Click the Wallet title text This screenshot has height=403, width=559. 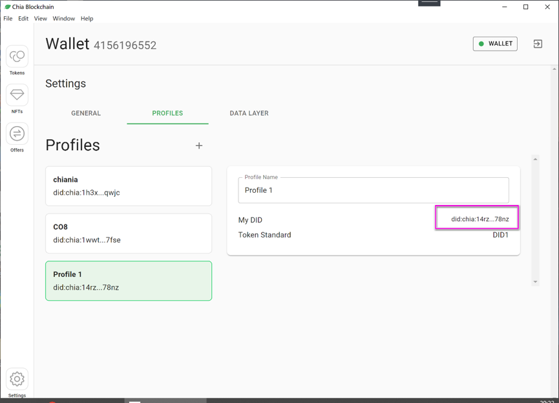tap(67, 44)
